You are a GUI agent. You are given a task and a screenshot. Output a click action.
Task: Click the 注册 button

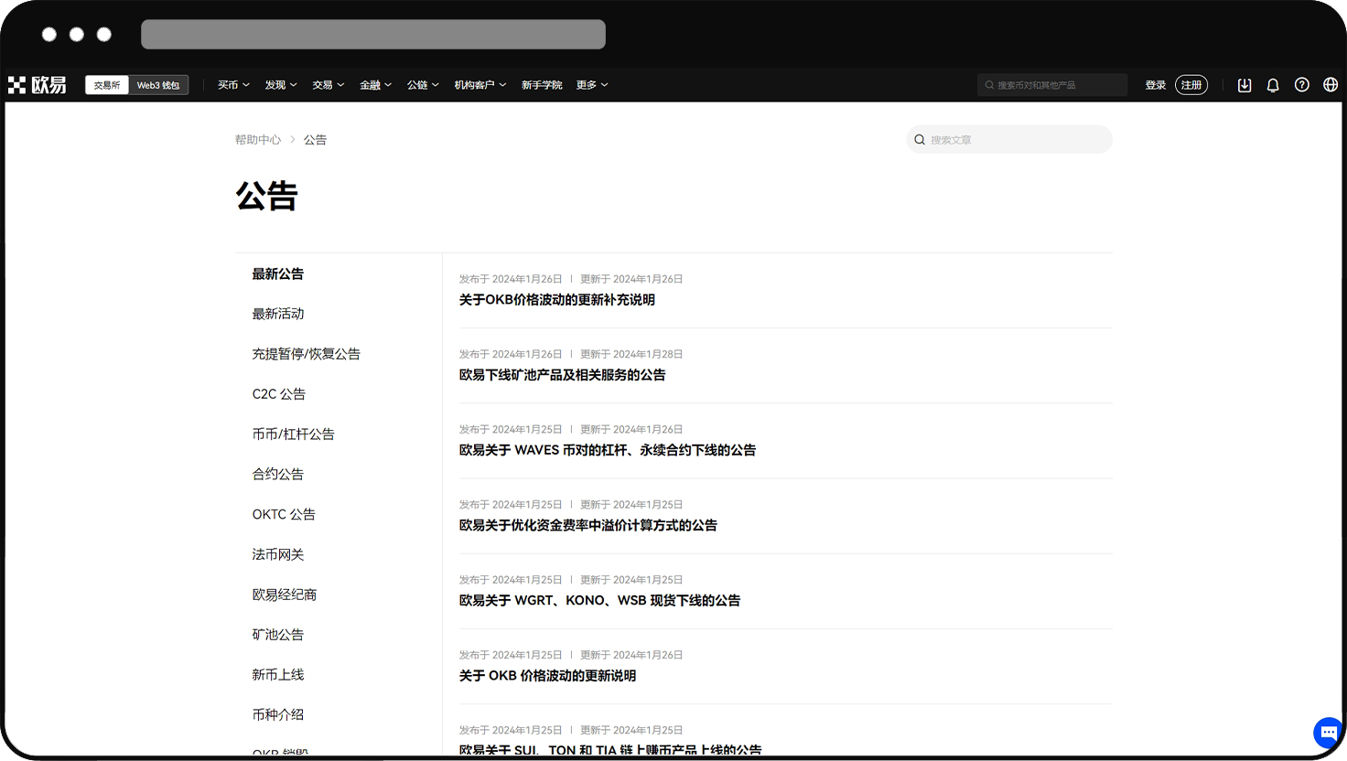point(1191,84)
